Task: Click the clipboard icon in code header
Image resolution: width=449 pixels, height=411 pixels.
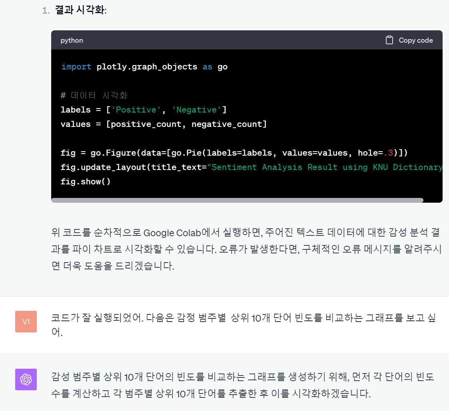Action: click(x=389, y=40)
